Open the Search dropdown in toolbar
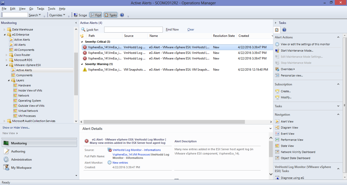Viewport: 347px width, 185px height. click(x=35, y=15)
